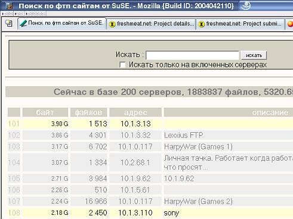Open the partially visible tab with red ball icon

(289, 24)
